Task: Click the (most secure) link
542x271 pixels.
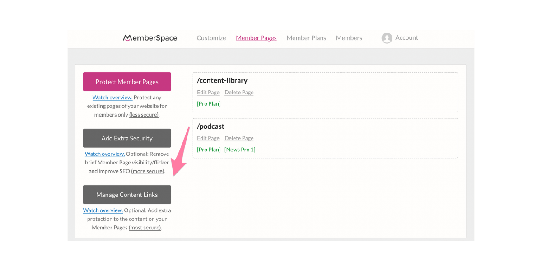Action: [145, 228]
